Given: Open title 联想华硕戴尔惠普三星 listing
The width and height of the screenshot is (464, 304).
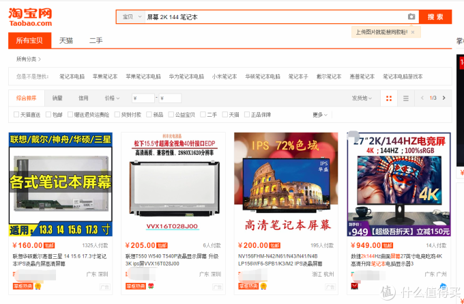Looking at the screenshot, I should click(59, 260).
